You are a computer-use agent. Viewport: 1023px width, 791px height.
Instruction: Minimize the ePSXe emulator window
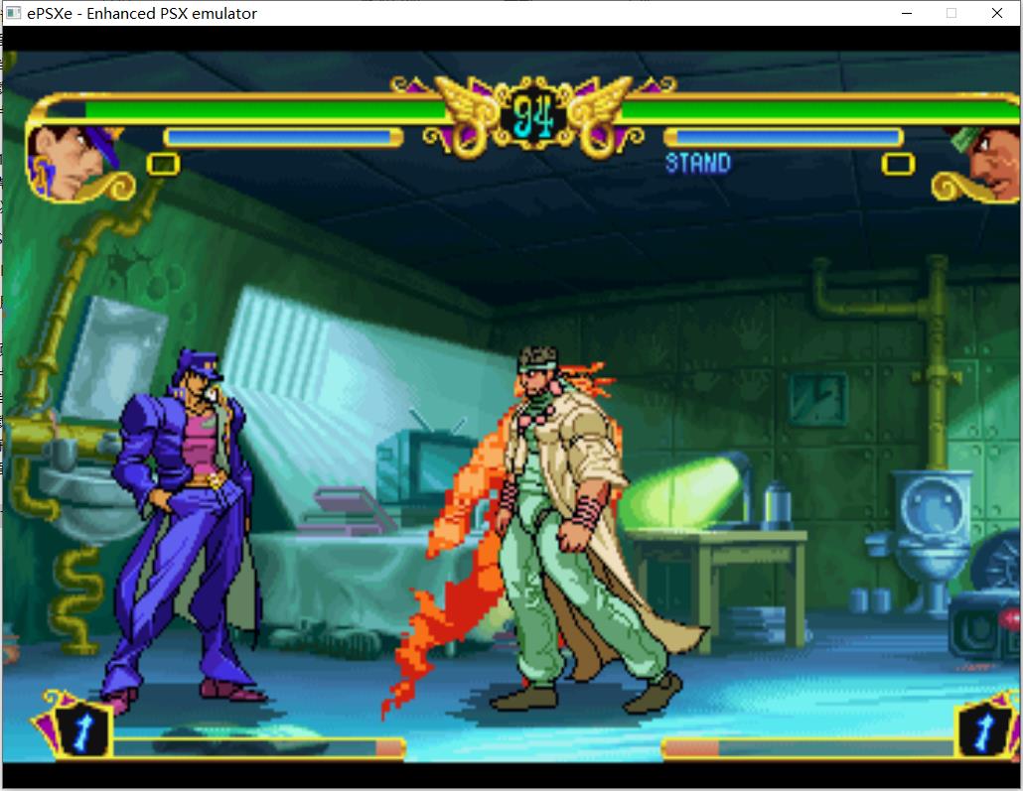tap(907, 13)
